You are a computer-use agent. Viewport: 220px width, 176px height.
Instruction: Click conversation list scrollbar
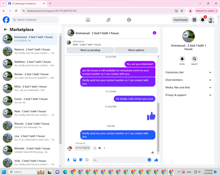[x=60, y=90]
